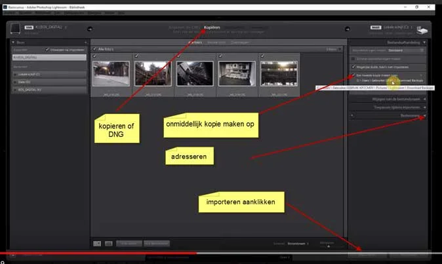Uncheck the first photo thumbnail's checkbox
442x264 pixels.
pos(94,56)
